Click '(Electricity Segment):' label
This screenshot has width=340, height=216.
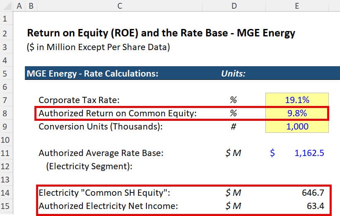pyautogui.click(x=89, y=166)
